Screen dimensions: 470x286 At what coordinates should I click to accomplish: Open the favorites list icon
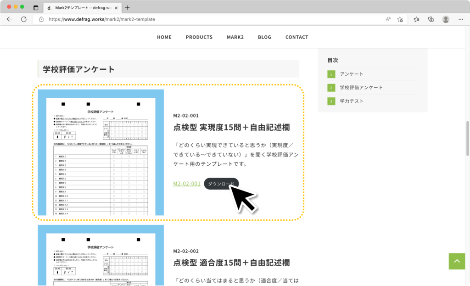(x=416, y=19)
